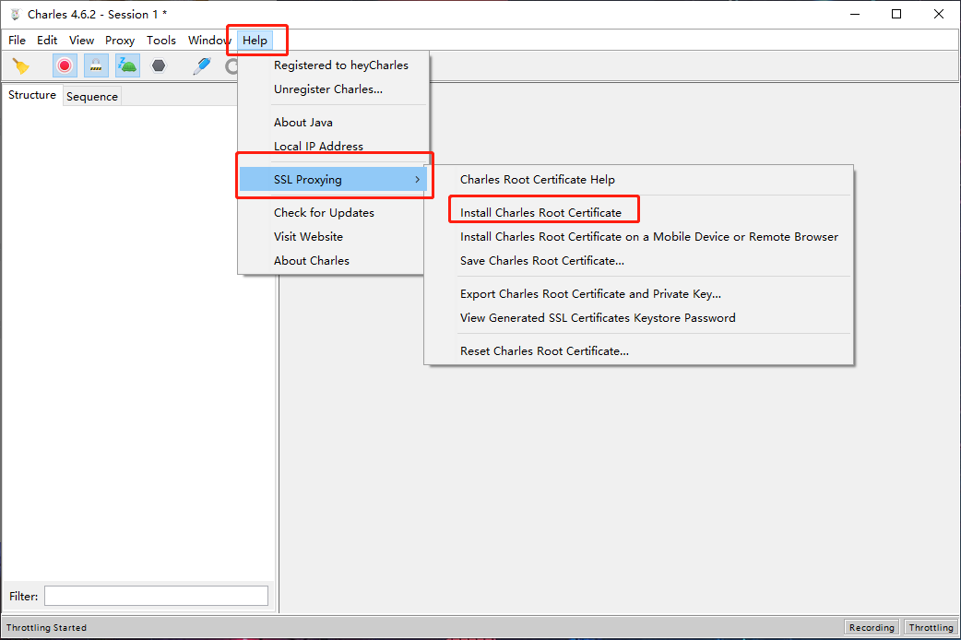Click the Recording status button
Screen dimensions: 961x640
(872, 627)
